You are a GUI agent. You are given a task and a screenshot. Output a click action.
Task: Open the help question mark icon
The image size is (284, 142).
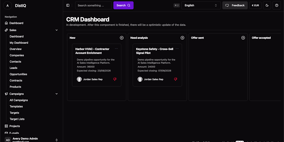pos(277,5)
